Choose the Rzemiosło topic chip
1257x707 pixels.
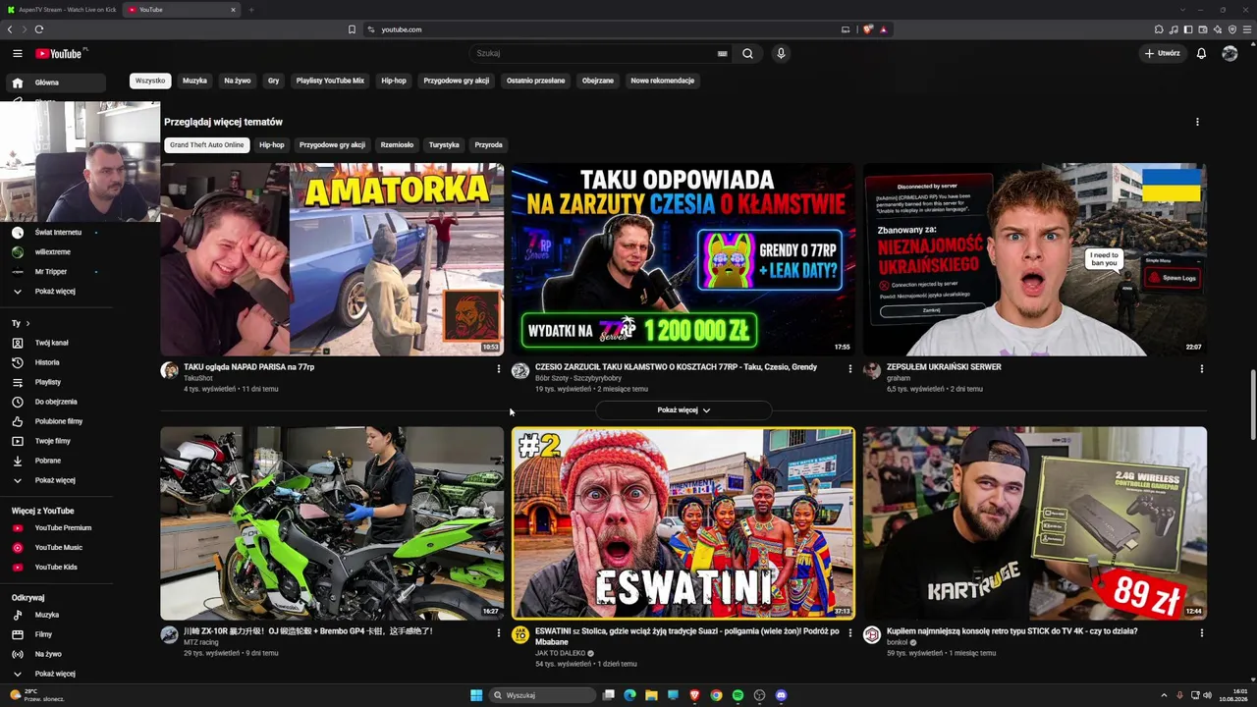pos(397,145)
